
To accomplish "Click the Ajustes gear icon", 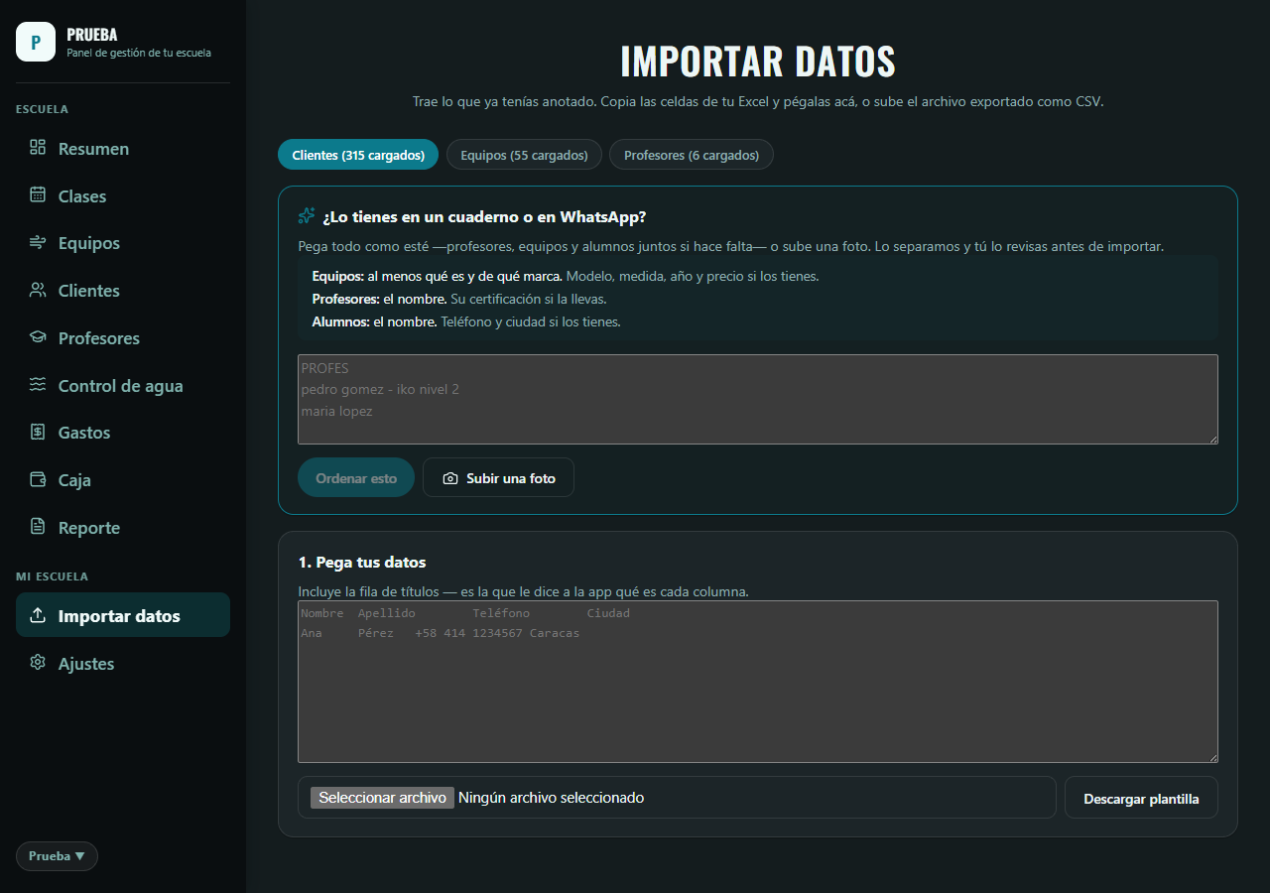I will click(38, 663).
